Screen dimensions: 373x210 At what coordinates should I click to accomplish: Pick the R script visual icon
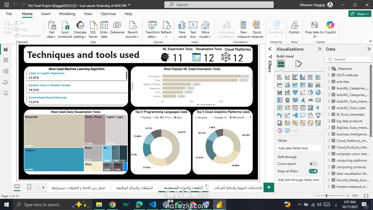tap(318, 108)
